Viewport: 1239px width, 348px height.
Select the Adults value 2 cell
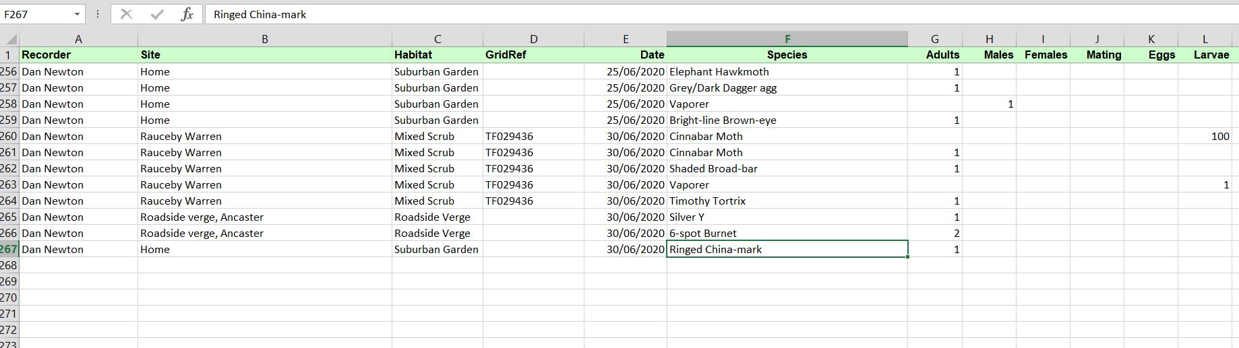935,233
